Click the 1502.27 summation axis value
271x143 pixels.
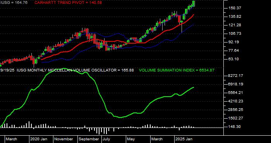point(236,118)
